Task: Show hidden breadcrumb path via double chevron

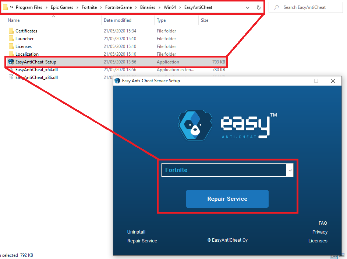Action: point(11,7)
